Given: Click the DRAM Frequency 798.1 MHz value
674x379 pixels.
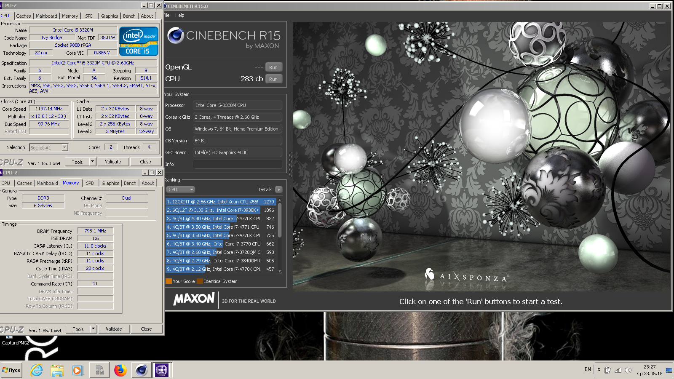Looking at the screenshot, I should [95, 231].
